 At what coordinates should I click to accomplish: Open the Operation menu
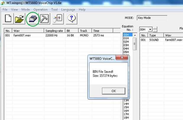(x=40, y=9)
